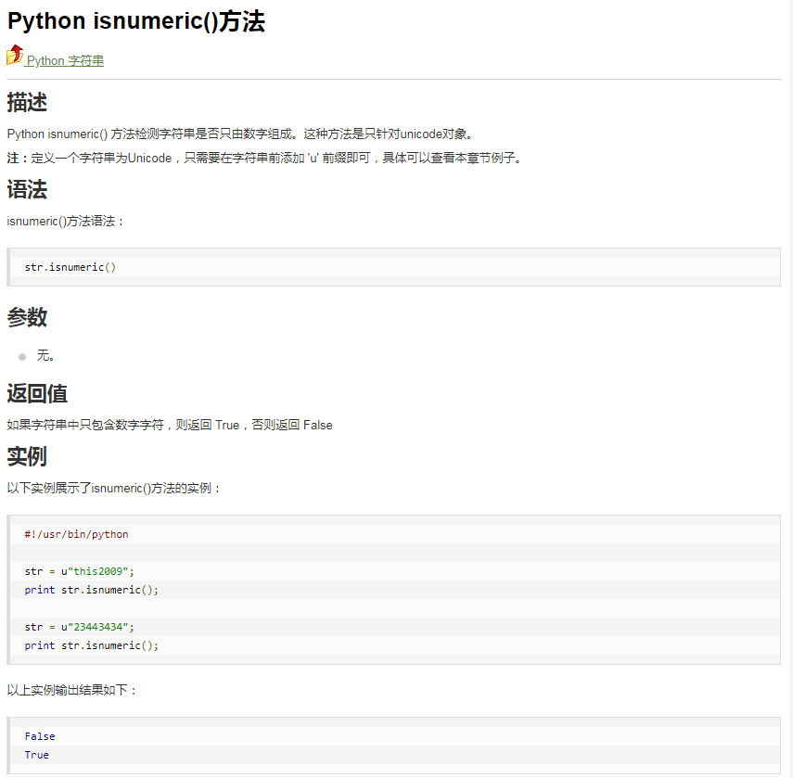Click the print line below 23443434
Screen dimensions: 793x778
[x=92, y=645]
